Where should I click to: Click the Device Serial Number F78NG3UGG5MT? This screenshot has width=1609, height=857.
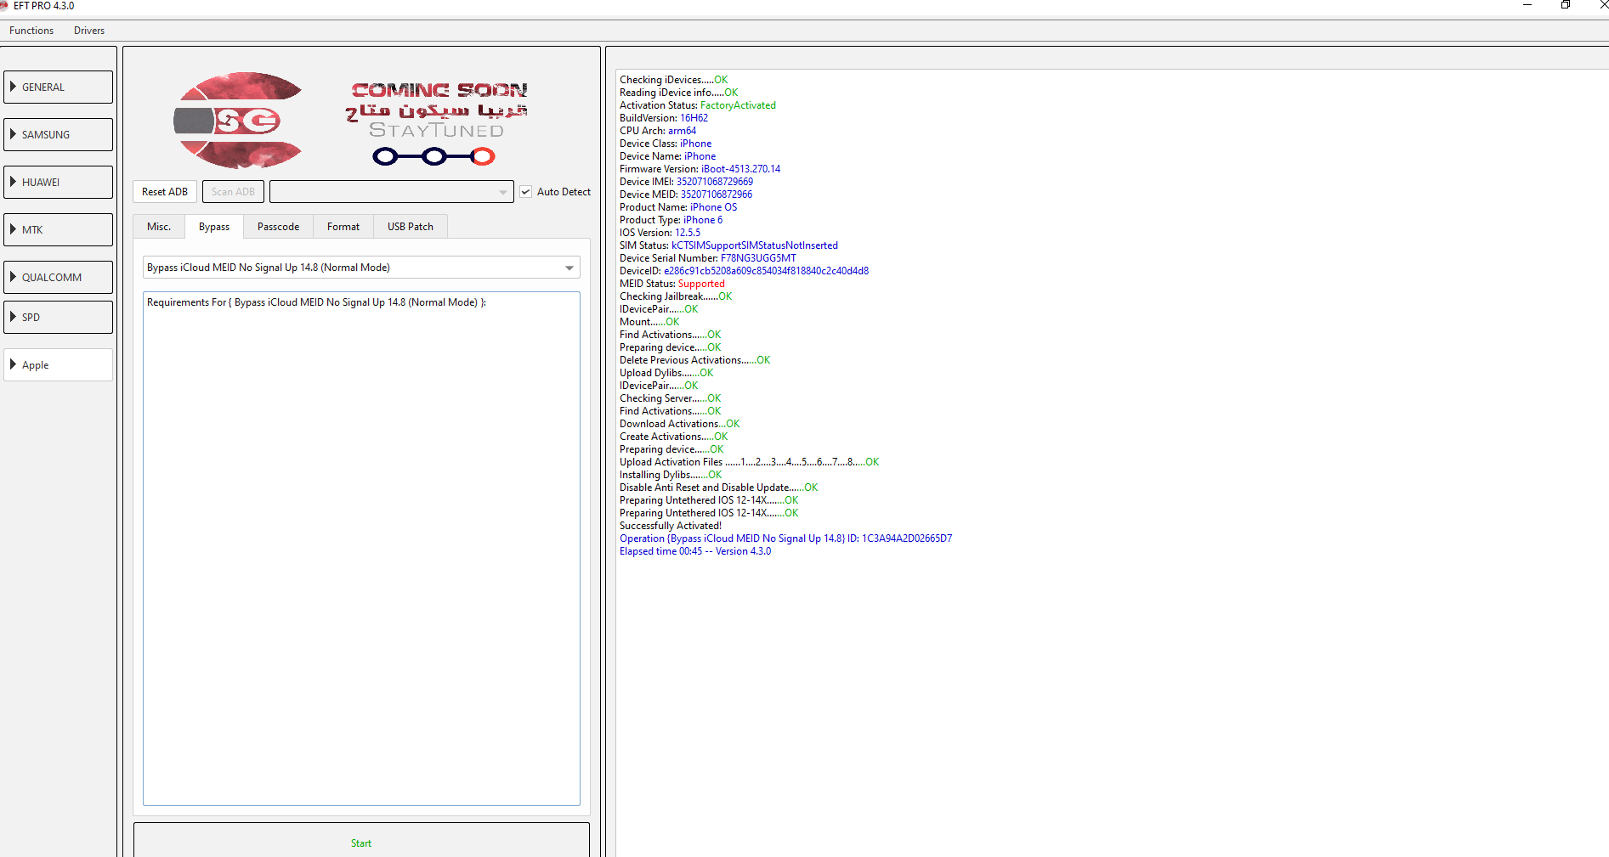point(758,258)
